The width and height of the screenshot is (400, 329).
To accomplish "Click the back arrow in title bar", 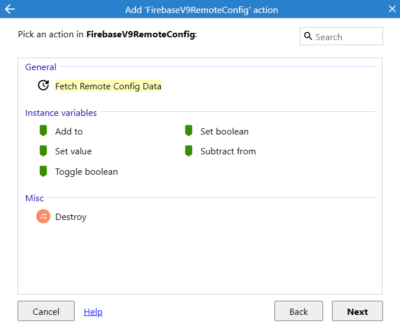I will click(x=10, y=9).
